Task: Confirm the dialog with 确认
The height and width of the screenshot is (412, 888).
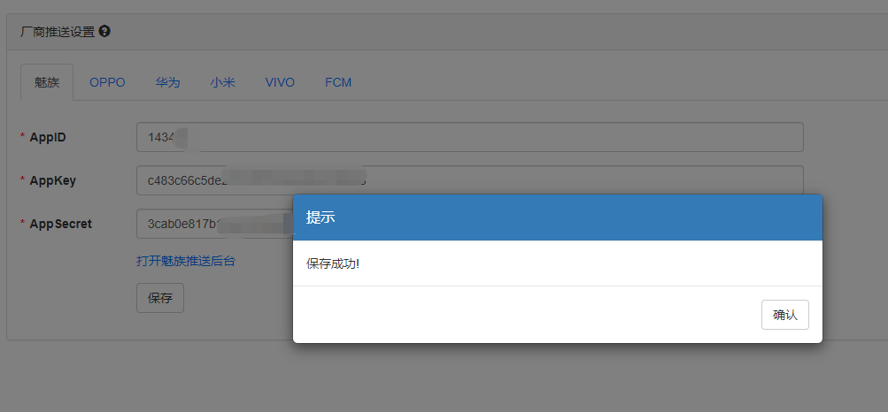Action: 785,315
